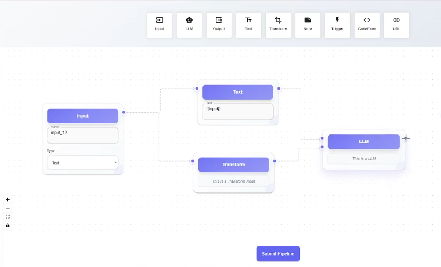Image resolution: width=441 pixels, height=267 pixels.
Task: Click the Input node's output handle
Action: pos(124,112)
